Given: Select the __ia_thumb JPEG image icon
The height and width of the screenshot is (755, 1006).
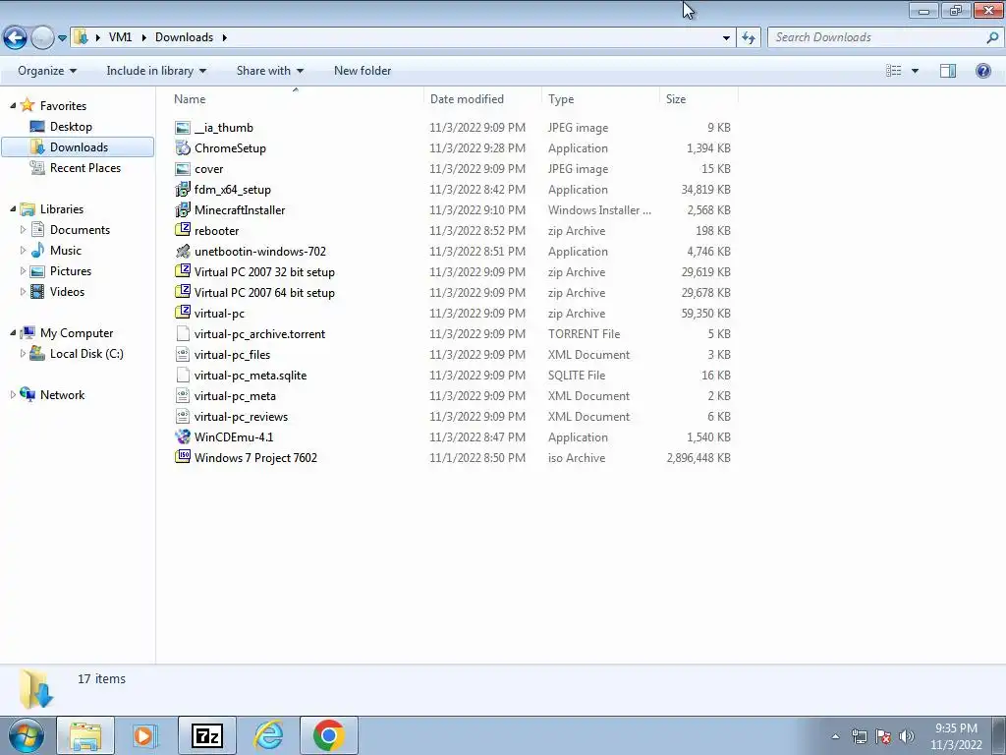Looking at the screenshot, I should 183,128.
